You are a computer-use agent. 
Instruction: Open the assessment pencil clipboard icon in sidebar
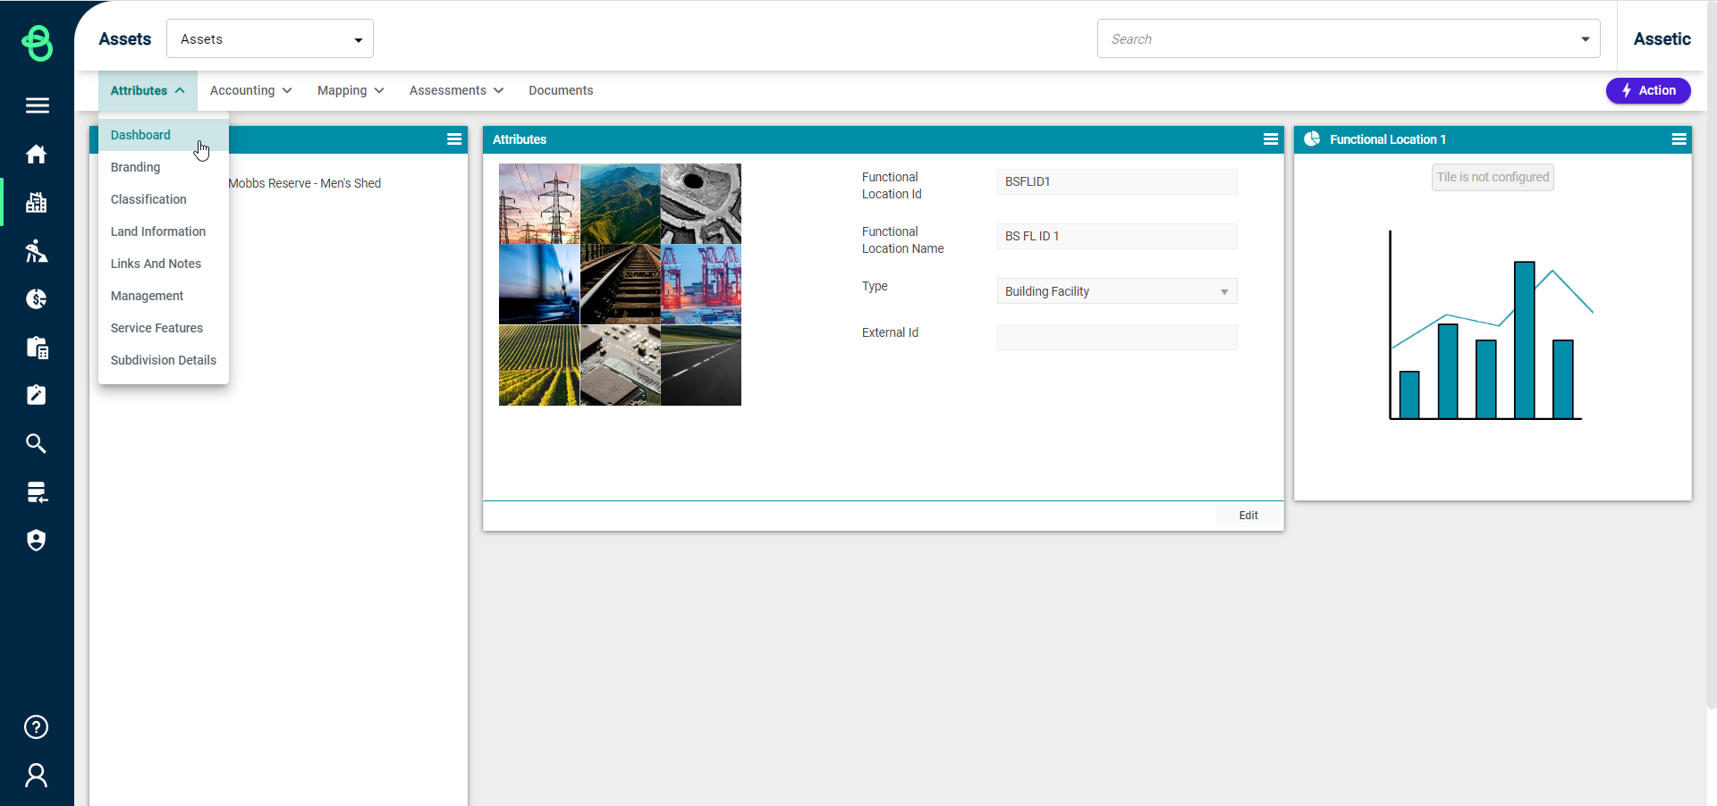tap(37, 395)
